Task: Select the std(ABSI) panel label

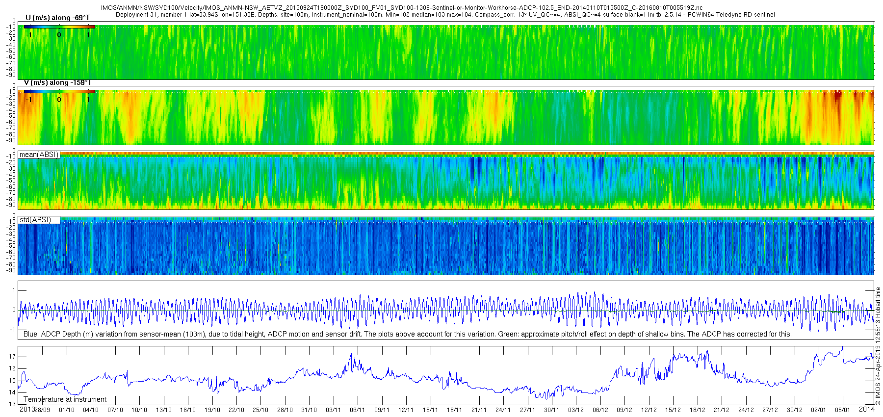Action: point(39,220)
